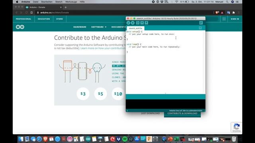Screen dimensions: 255x143
Task: Open 'Learn more on how your contribution' link
Action: [x=103, y=48]
